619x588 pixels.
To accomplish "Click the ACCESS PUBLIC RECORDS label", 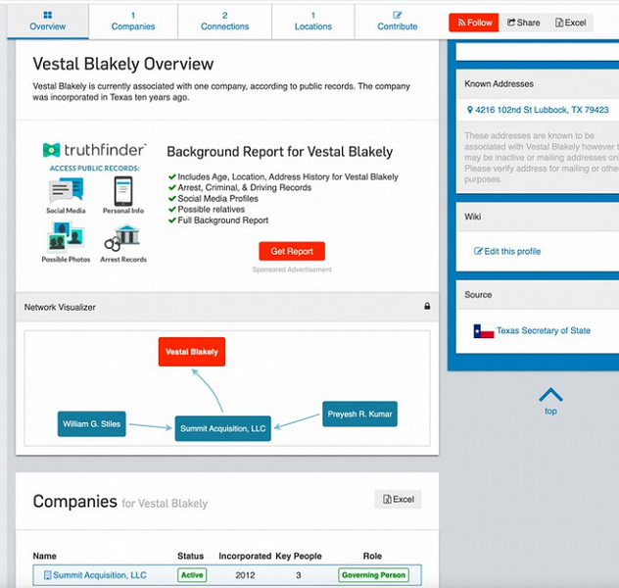I will (94, 168).
